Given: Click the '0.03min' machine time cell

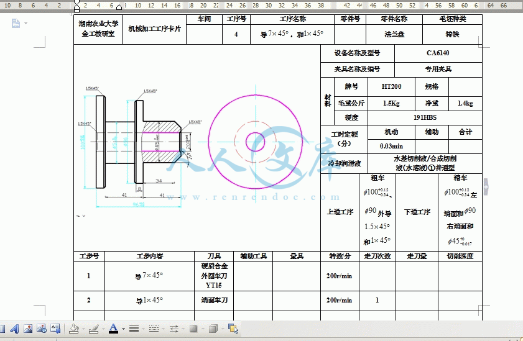Looking at the screenshot, I should pyautogui.click(x=391, y=146).
